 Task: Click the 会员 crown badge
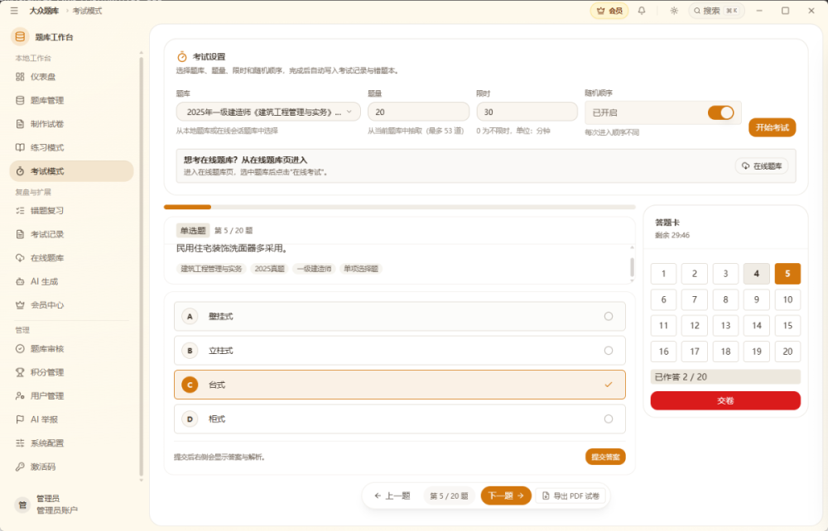[x=609, y=11]
